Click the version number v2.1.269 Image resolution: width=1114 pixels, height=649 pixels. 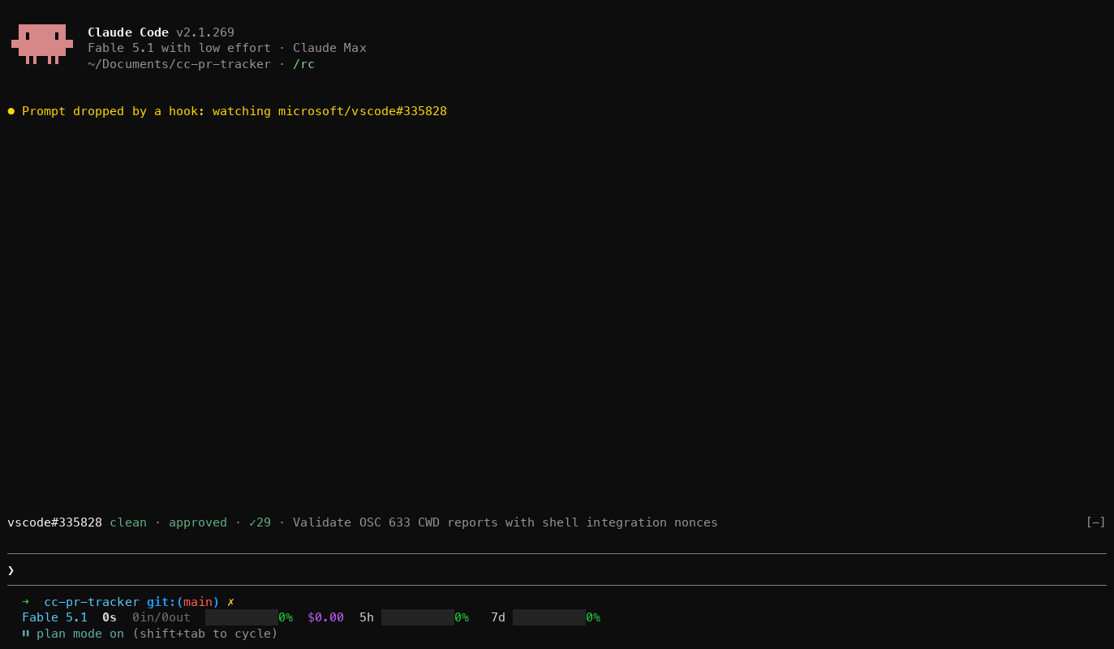point(205,32)
